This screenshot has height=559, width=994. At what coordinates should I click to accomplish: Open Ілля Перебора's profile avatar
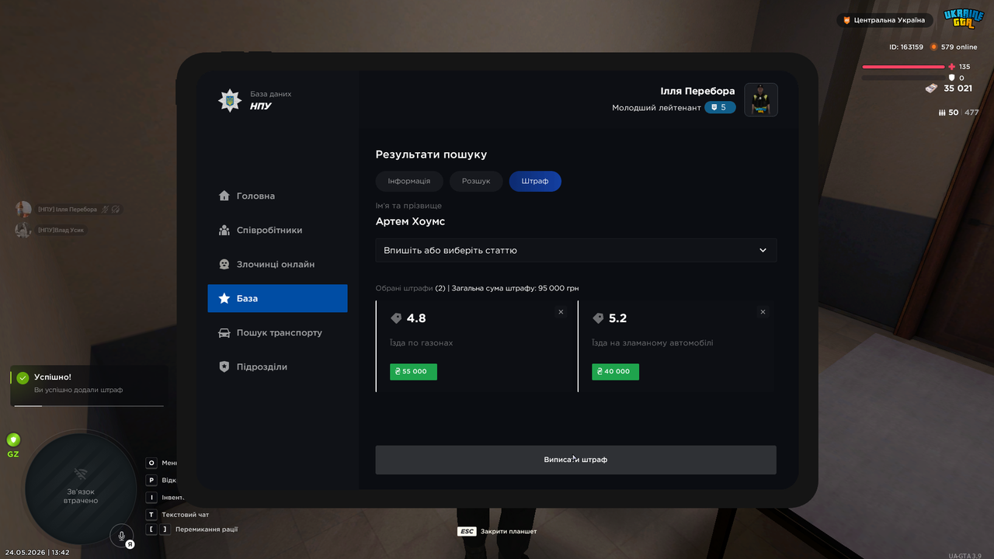coord(761,99)
